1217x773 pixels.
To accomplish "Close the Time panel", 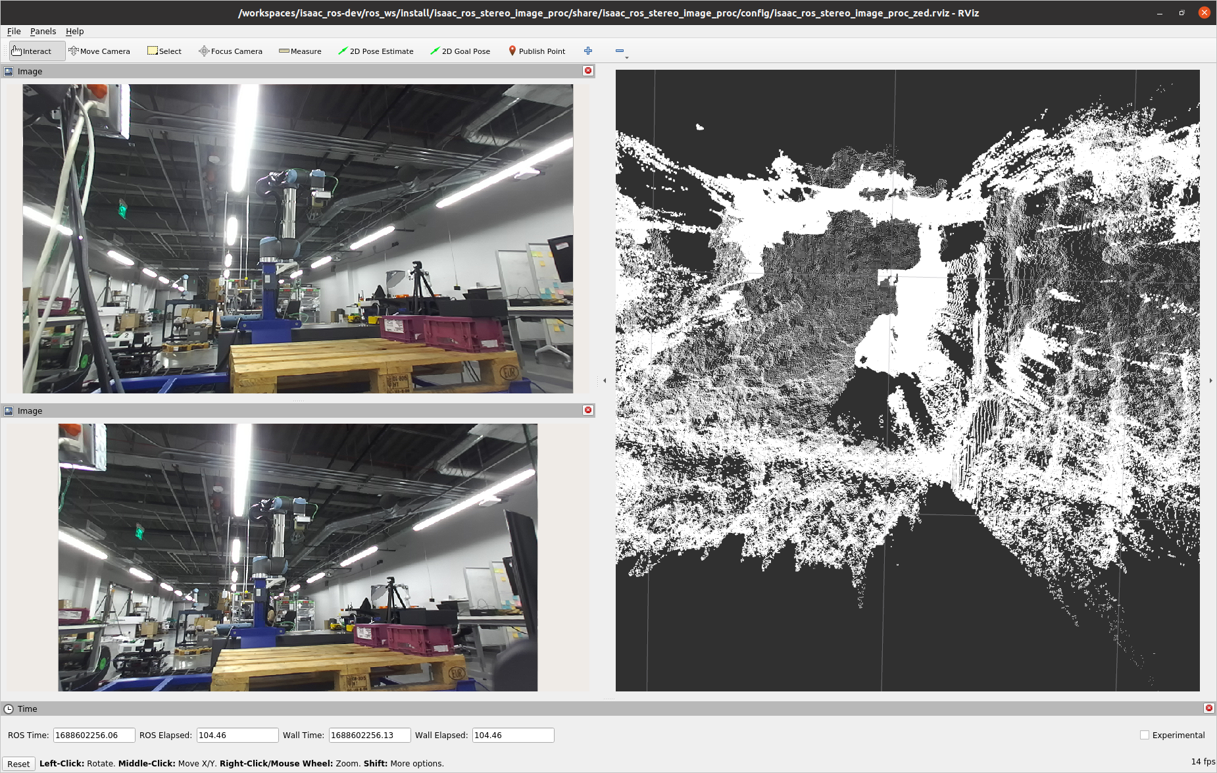I will [1208, 709].
